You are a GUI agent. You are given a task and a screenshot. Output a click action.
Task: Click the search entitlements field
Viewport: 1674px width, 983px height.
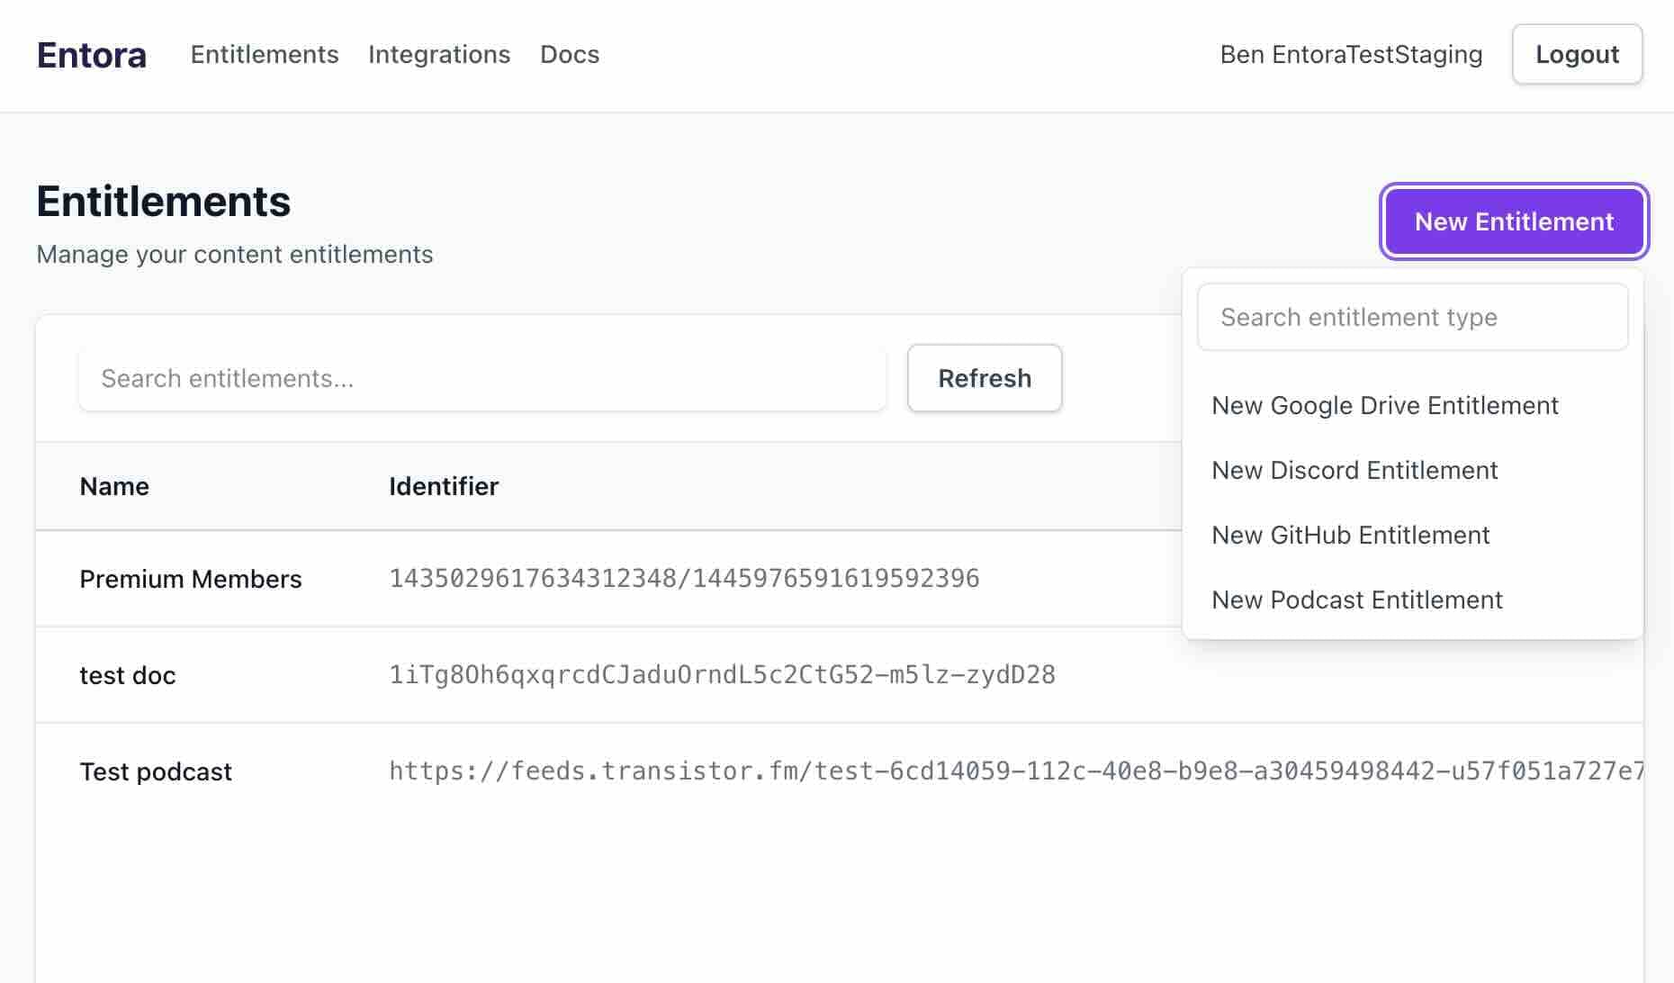point(482,378)
